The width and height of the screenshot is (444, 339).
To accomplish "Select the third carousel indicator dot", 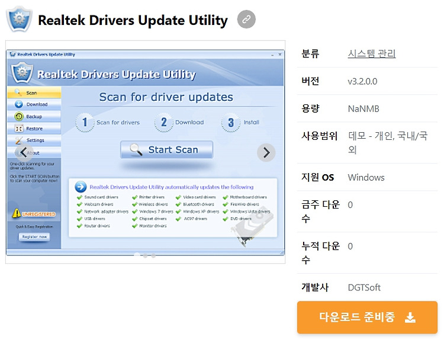I will (153, 255).
